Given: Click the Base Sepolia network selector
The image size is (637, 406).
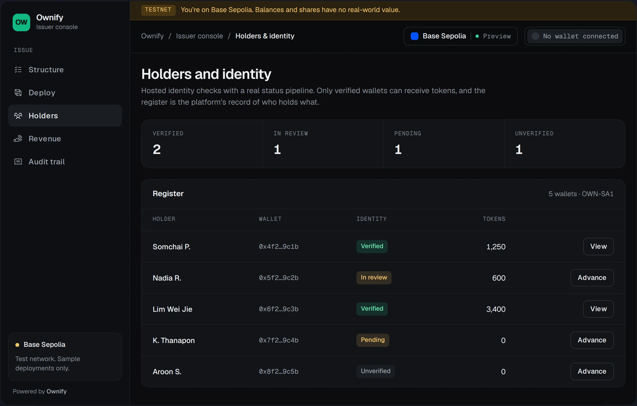Looking at the screenshot, I should 460,36.
